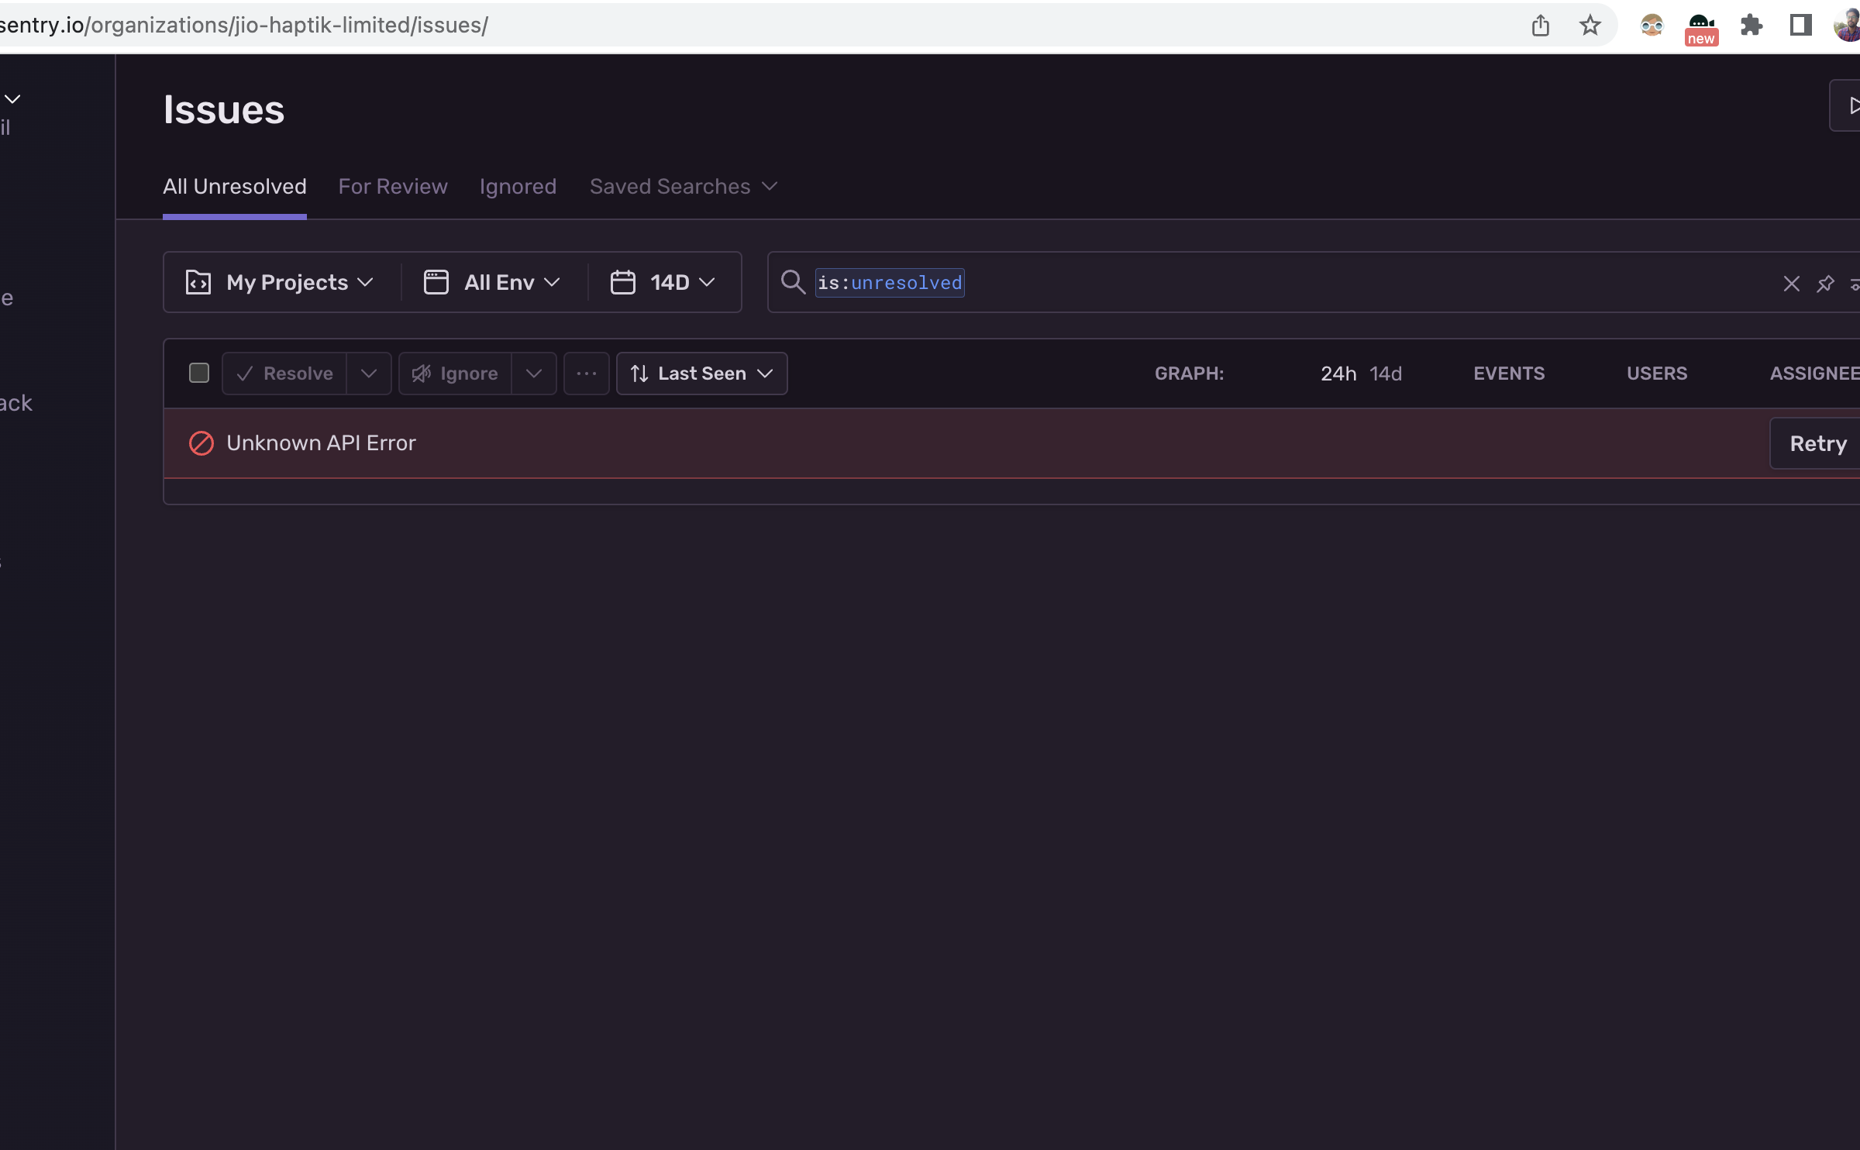Open the Extensions puzzle icon

pos(1751,26)
